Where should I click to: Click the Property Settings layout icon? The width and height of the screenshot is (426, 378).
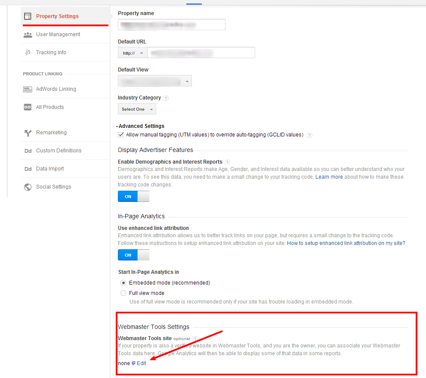28,16
